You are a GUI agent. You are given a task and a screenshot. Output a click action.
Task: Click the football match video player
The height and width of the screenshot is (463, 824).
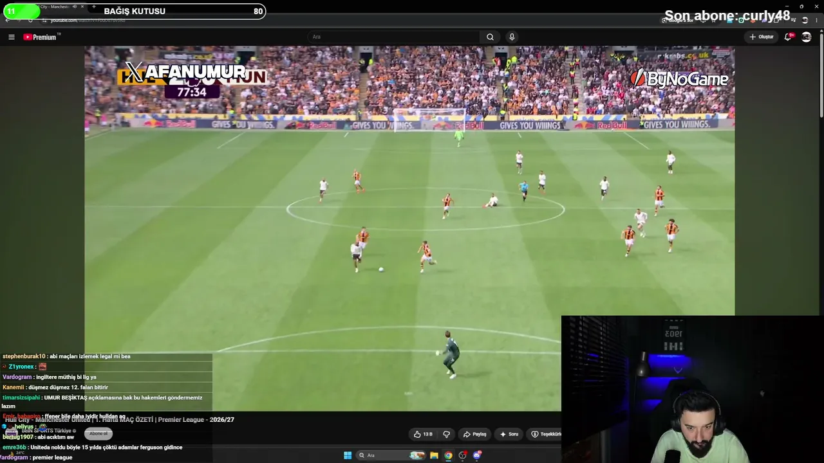[409, 228]
